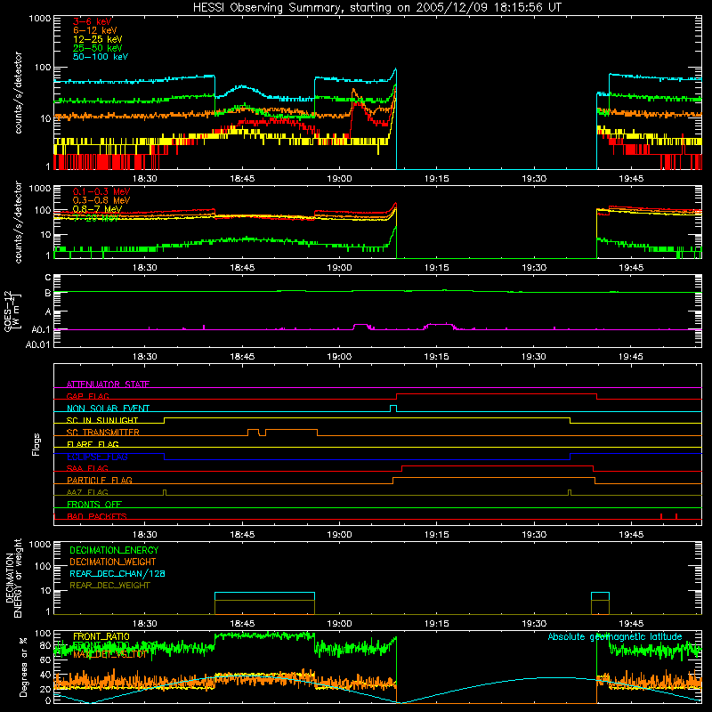This screenshot has height=712, width=712.
Task: Select the REAR_DEC_CHAN/128 legend label
Action: tap(117, 573)
